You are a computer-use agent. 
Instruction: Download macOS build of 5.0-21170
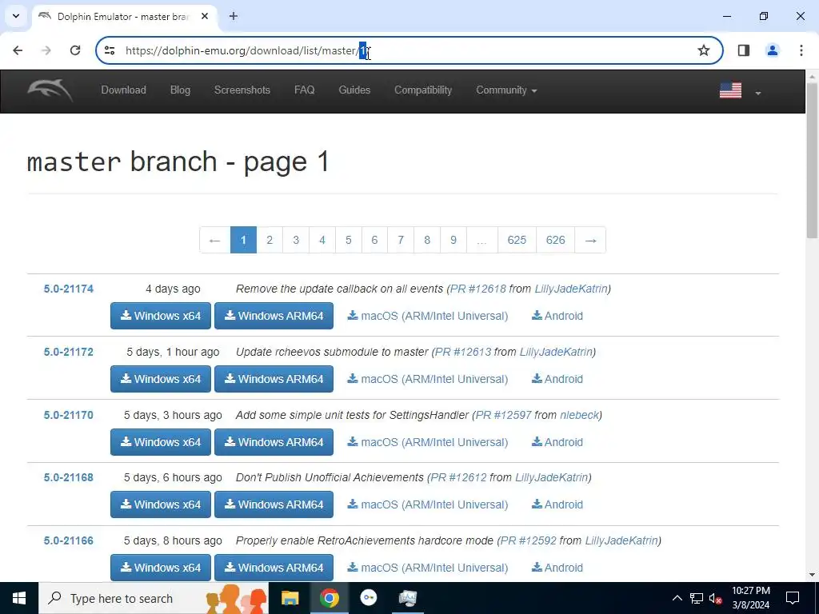coord(428,442)
